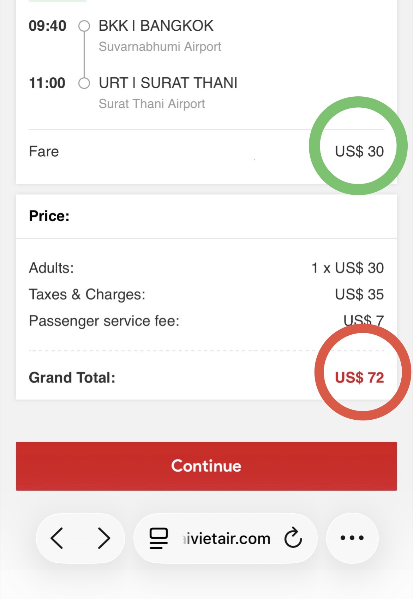Select the URT | SURAT THANI arrival text

pyautogui.click(x=168, y=83)
